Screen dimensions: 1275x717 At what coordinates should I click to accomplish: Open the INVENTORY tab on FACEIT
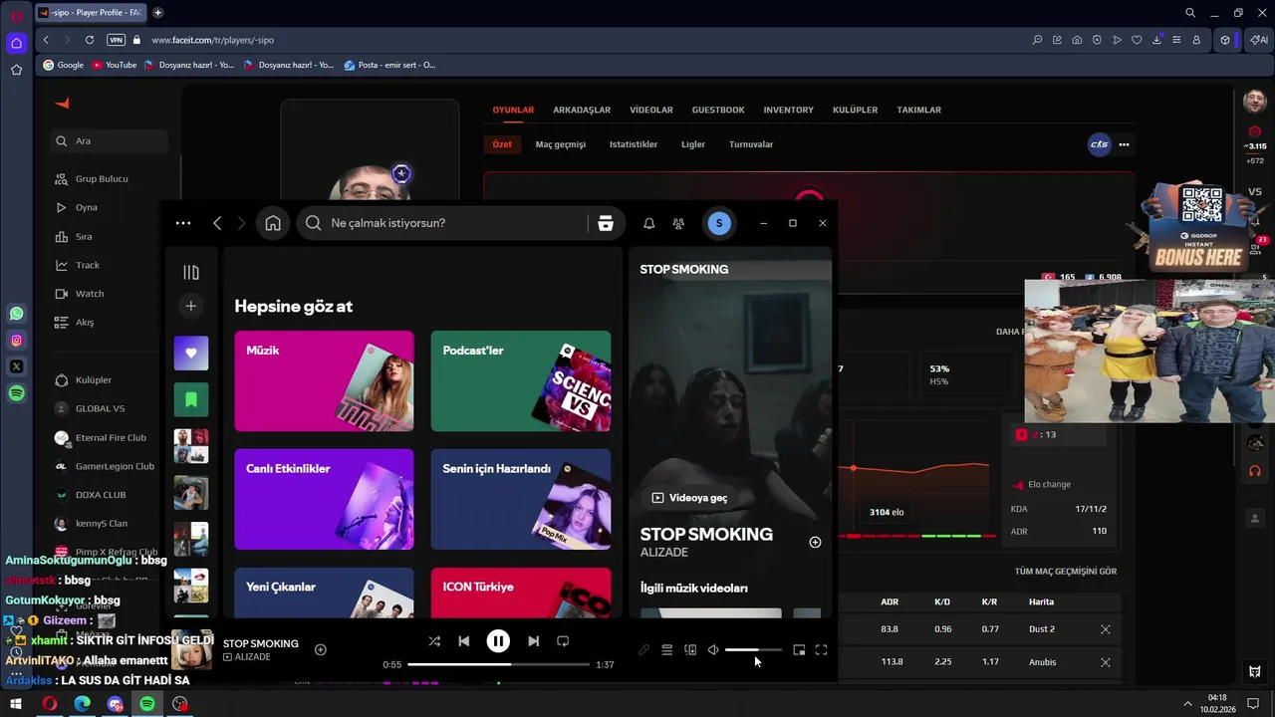pyautogui.click(x=789, y=110)
